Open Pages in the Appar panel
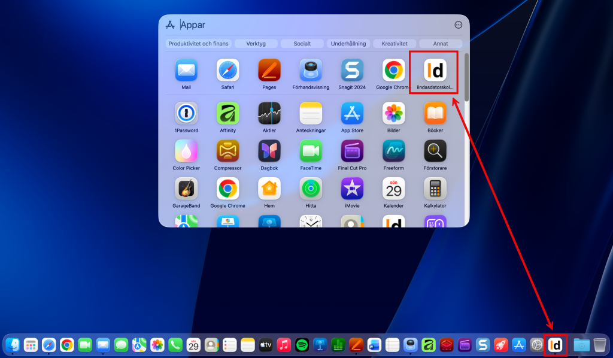613x358 pixels. [x=269, y=71]
